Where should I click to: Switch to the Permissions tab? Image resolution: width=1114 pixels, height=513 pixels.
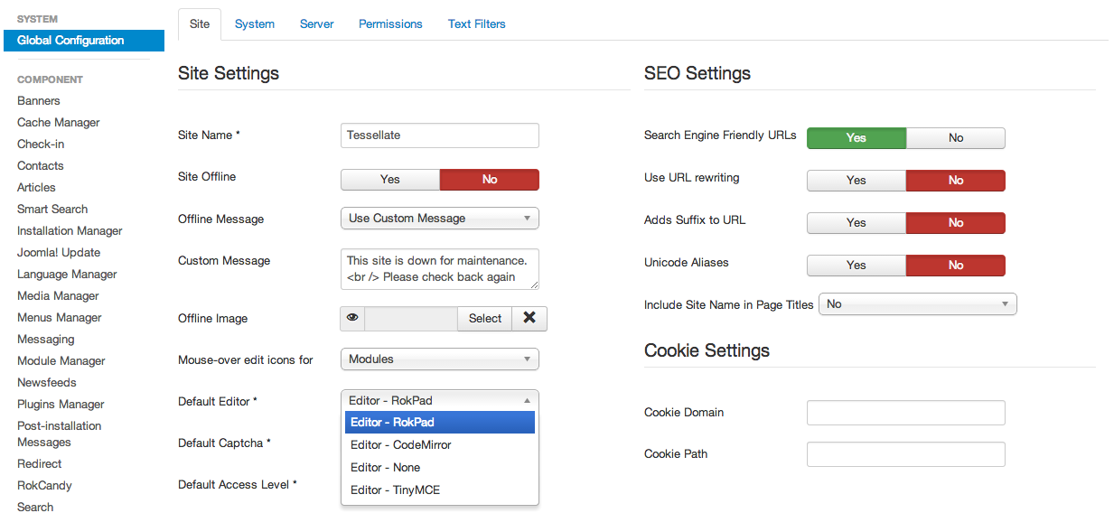tap(390, 24)
